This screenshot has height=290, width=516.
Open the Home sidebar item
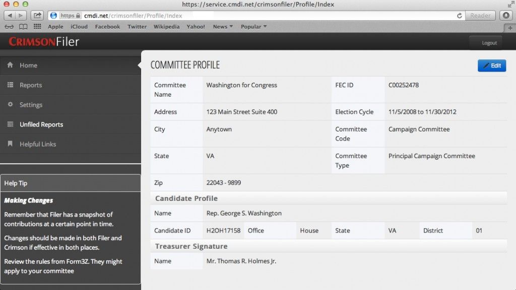(x=71, y=65)
